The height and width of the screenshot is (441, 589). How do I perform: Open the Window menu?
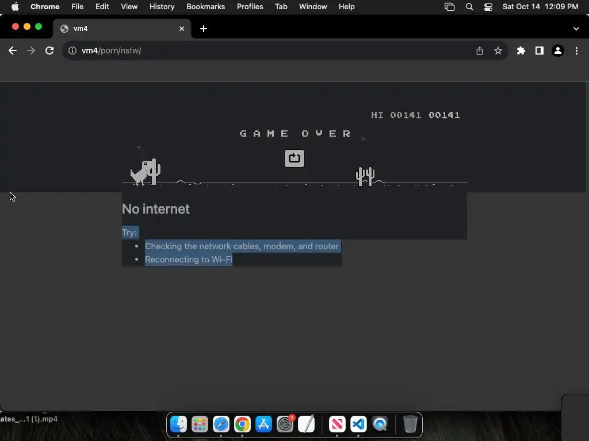[x=313, y=6]
